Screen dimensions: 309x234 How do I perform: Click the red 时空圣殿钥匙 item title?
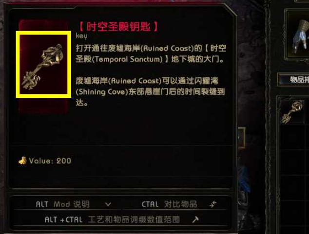[118, 27]
